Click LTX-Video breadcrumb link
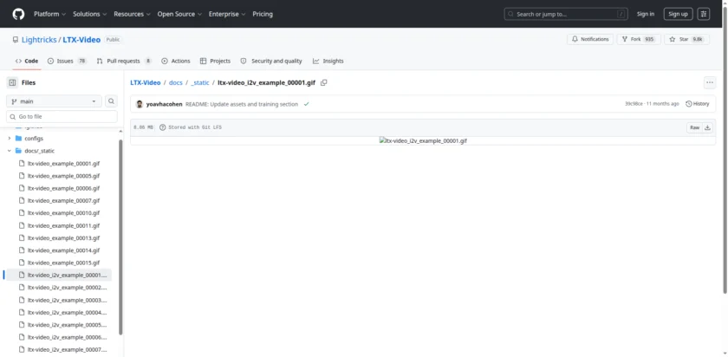 [x=146, y=82]
